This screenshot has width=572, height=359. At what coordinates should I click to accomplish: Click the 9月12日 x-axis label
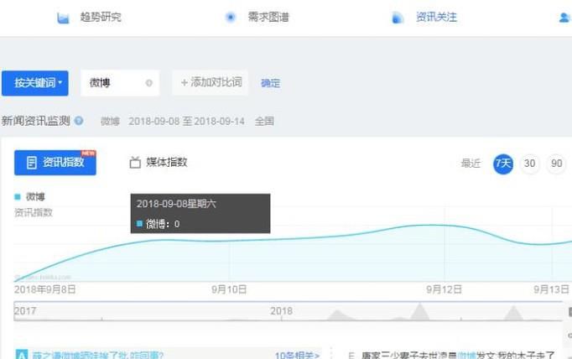(x=444, y=289)
